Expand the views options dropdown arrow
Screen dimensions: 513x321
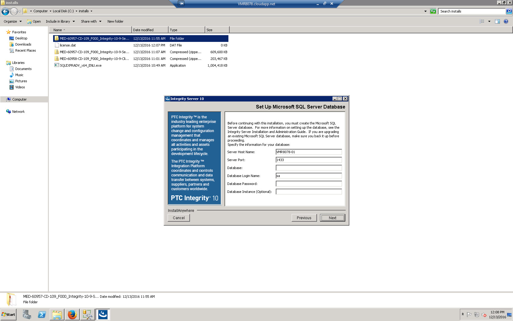489,21
